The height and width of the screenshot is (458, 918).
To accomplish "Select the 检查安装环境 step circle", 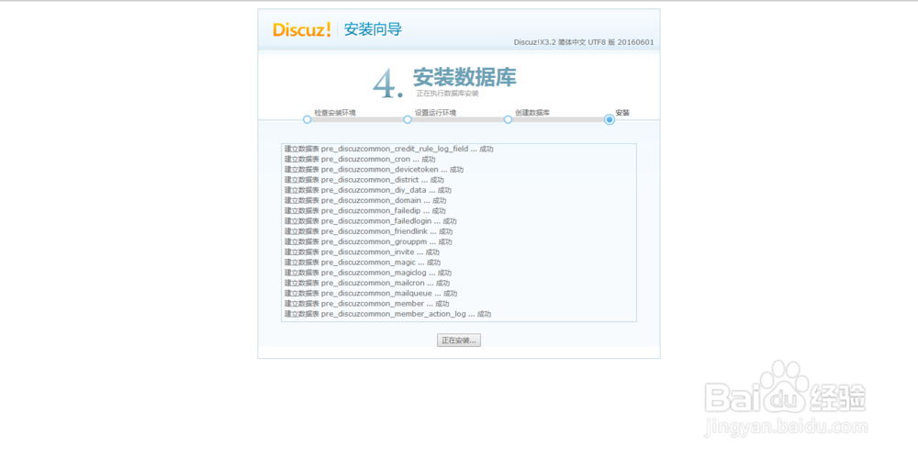I will pyautogui.click(x=307, y=119).
